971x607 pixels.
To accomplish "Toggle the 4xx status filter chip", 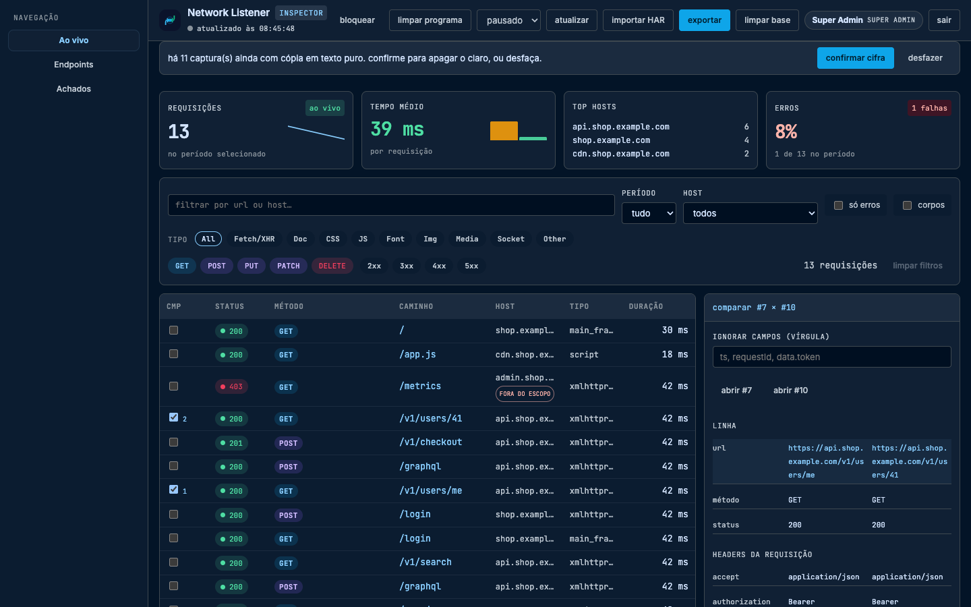I will (439, 266).
